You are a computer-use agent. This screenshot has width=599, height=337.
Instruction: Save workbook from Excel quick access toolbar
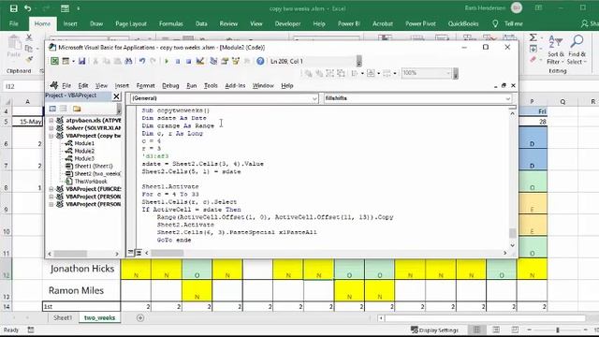tap(14, 8)
